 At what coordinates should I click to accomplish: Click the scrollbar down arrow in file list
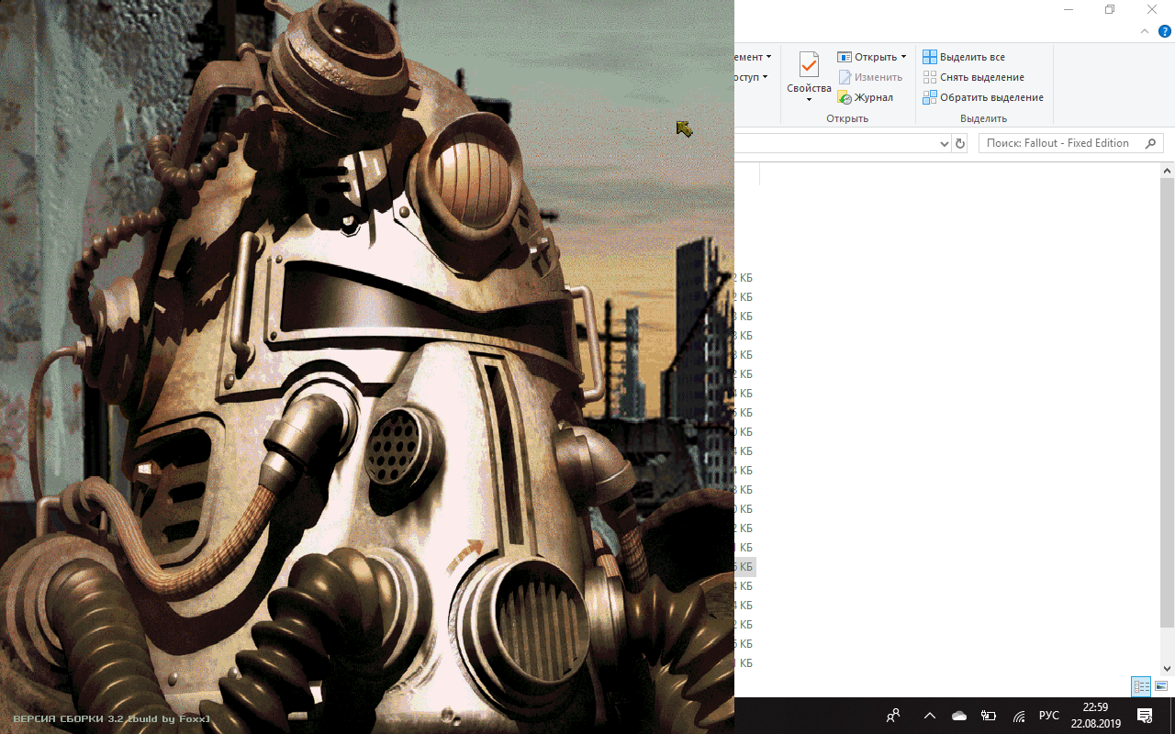[x=1168, y=668]
